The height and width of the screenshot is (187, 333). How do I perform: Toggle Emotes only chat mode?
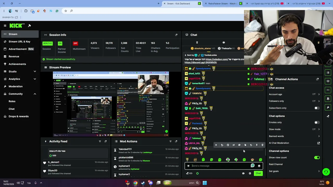(317, 122)
